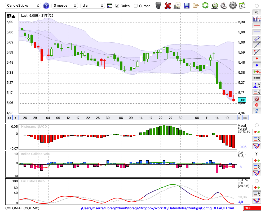Jump to chart start with '<<' button

click(9, 118)
